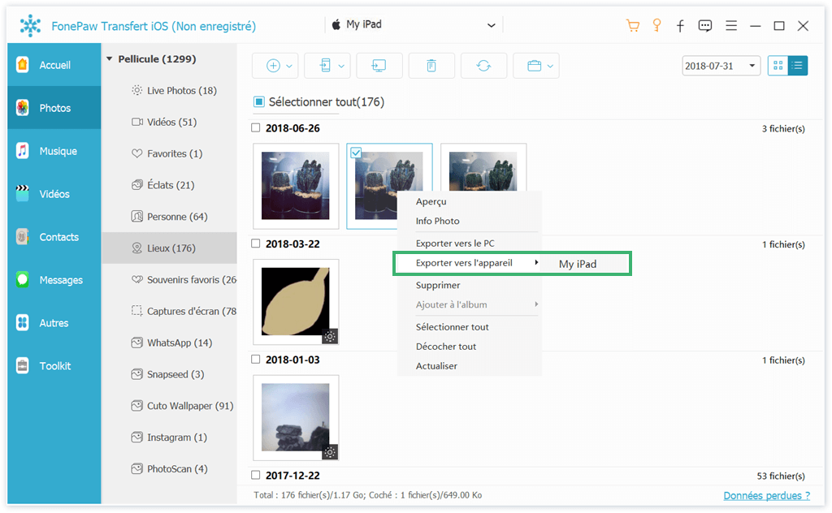Click the trash delete icon in toolbar
Image resolution: width=832 pixels, height=513 pixels.
point(431,66)
